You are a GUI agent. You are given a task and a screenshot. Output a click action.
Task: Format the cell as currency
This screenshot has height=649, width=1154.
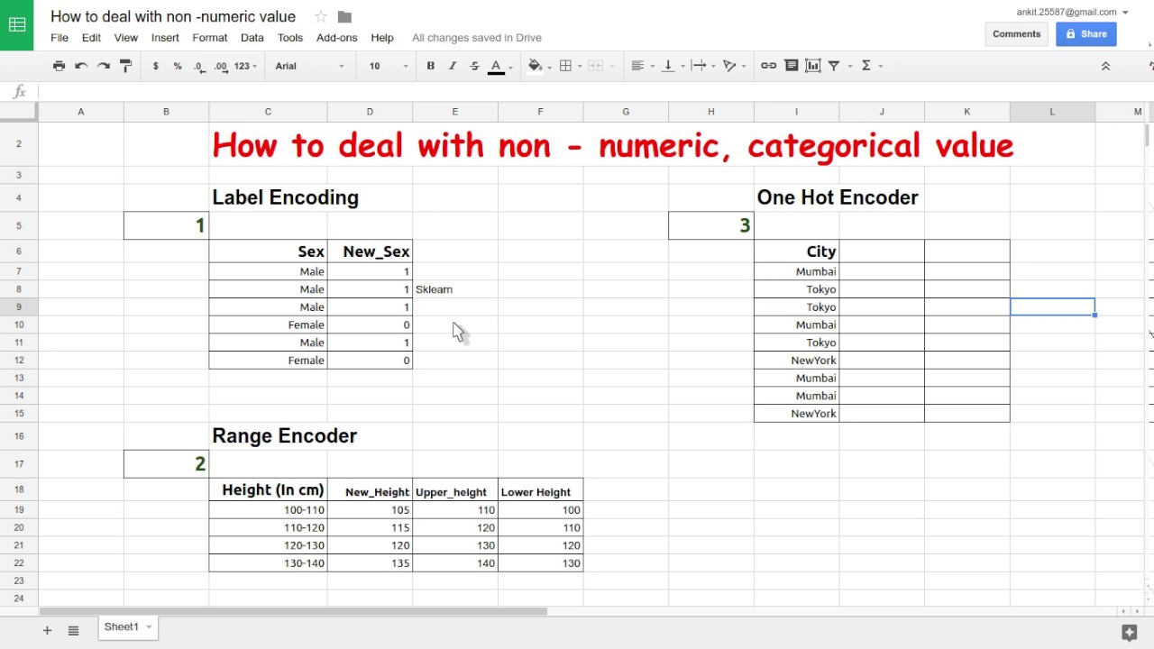point(156,66)
